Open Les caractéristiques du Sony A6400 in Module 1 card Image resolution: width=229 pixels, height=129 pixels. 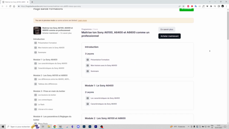pyautogui.click(x=105, y=98)
